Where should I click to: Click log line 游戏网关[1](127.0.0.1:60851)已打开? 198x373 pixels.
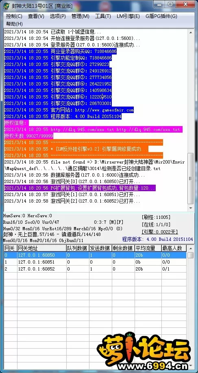pyautogui.click(x=72, y=194)
